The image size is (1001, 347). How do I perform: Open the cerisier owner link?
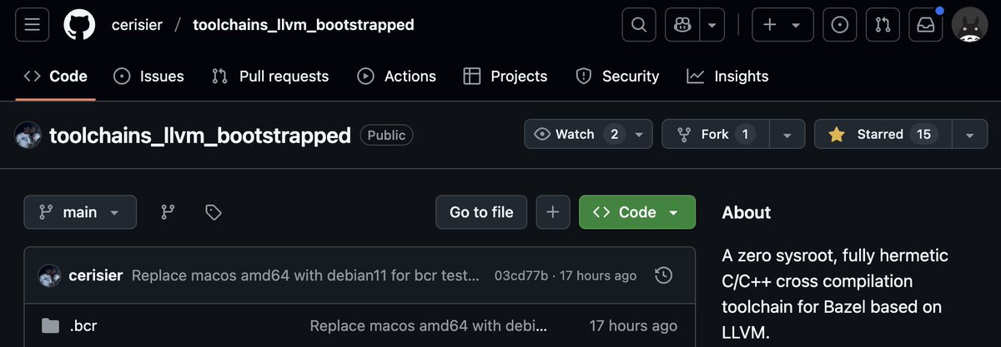click(138, 25)
